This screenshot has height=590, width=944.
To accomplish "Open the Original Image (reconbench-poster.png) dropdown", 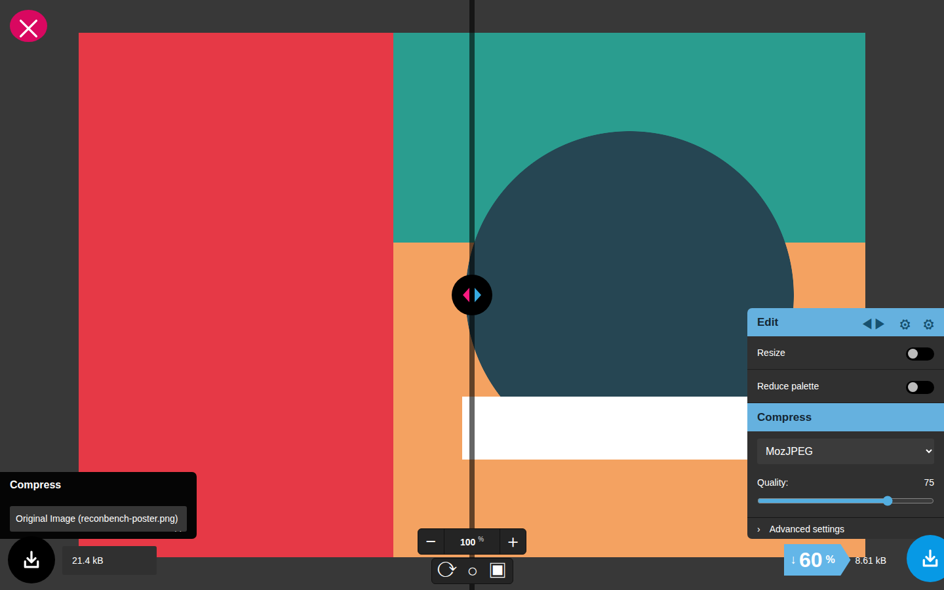I will (x=98, y=519).
